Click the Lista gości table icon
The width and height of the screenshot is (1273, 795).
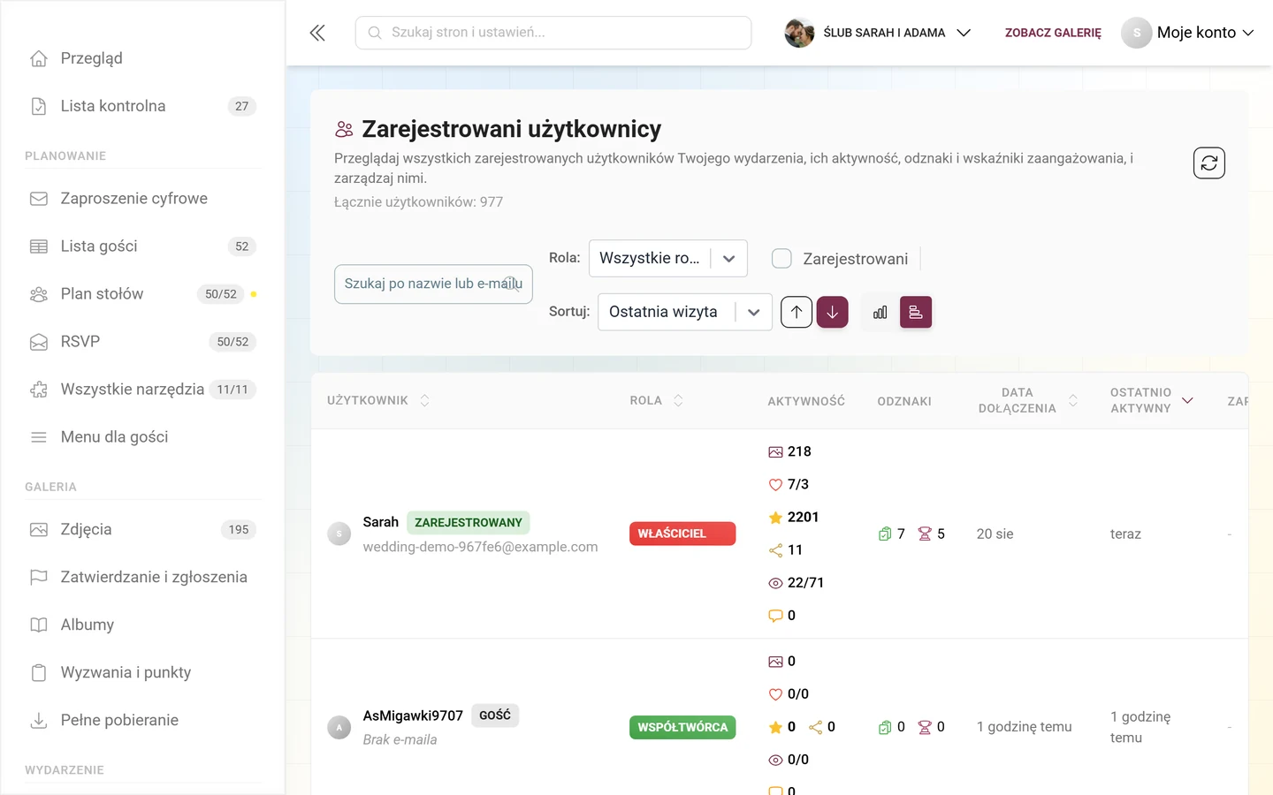(39, 246)
